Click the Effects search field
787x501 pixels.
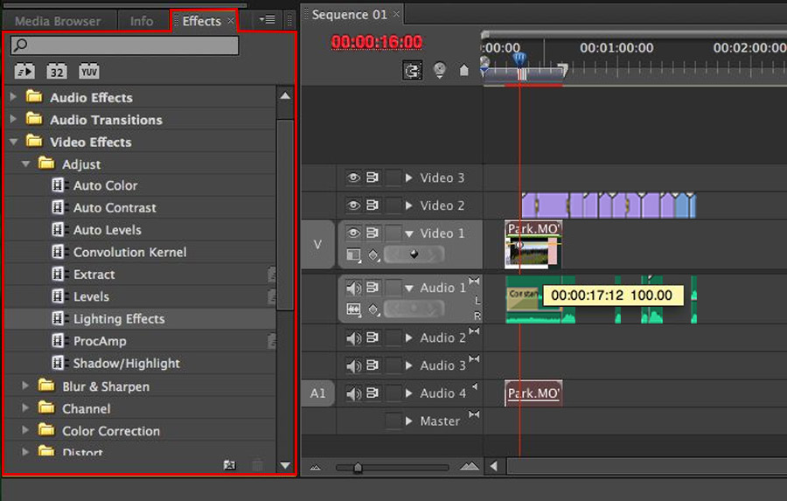(124, 45)
